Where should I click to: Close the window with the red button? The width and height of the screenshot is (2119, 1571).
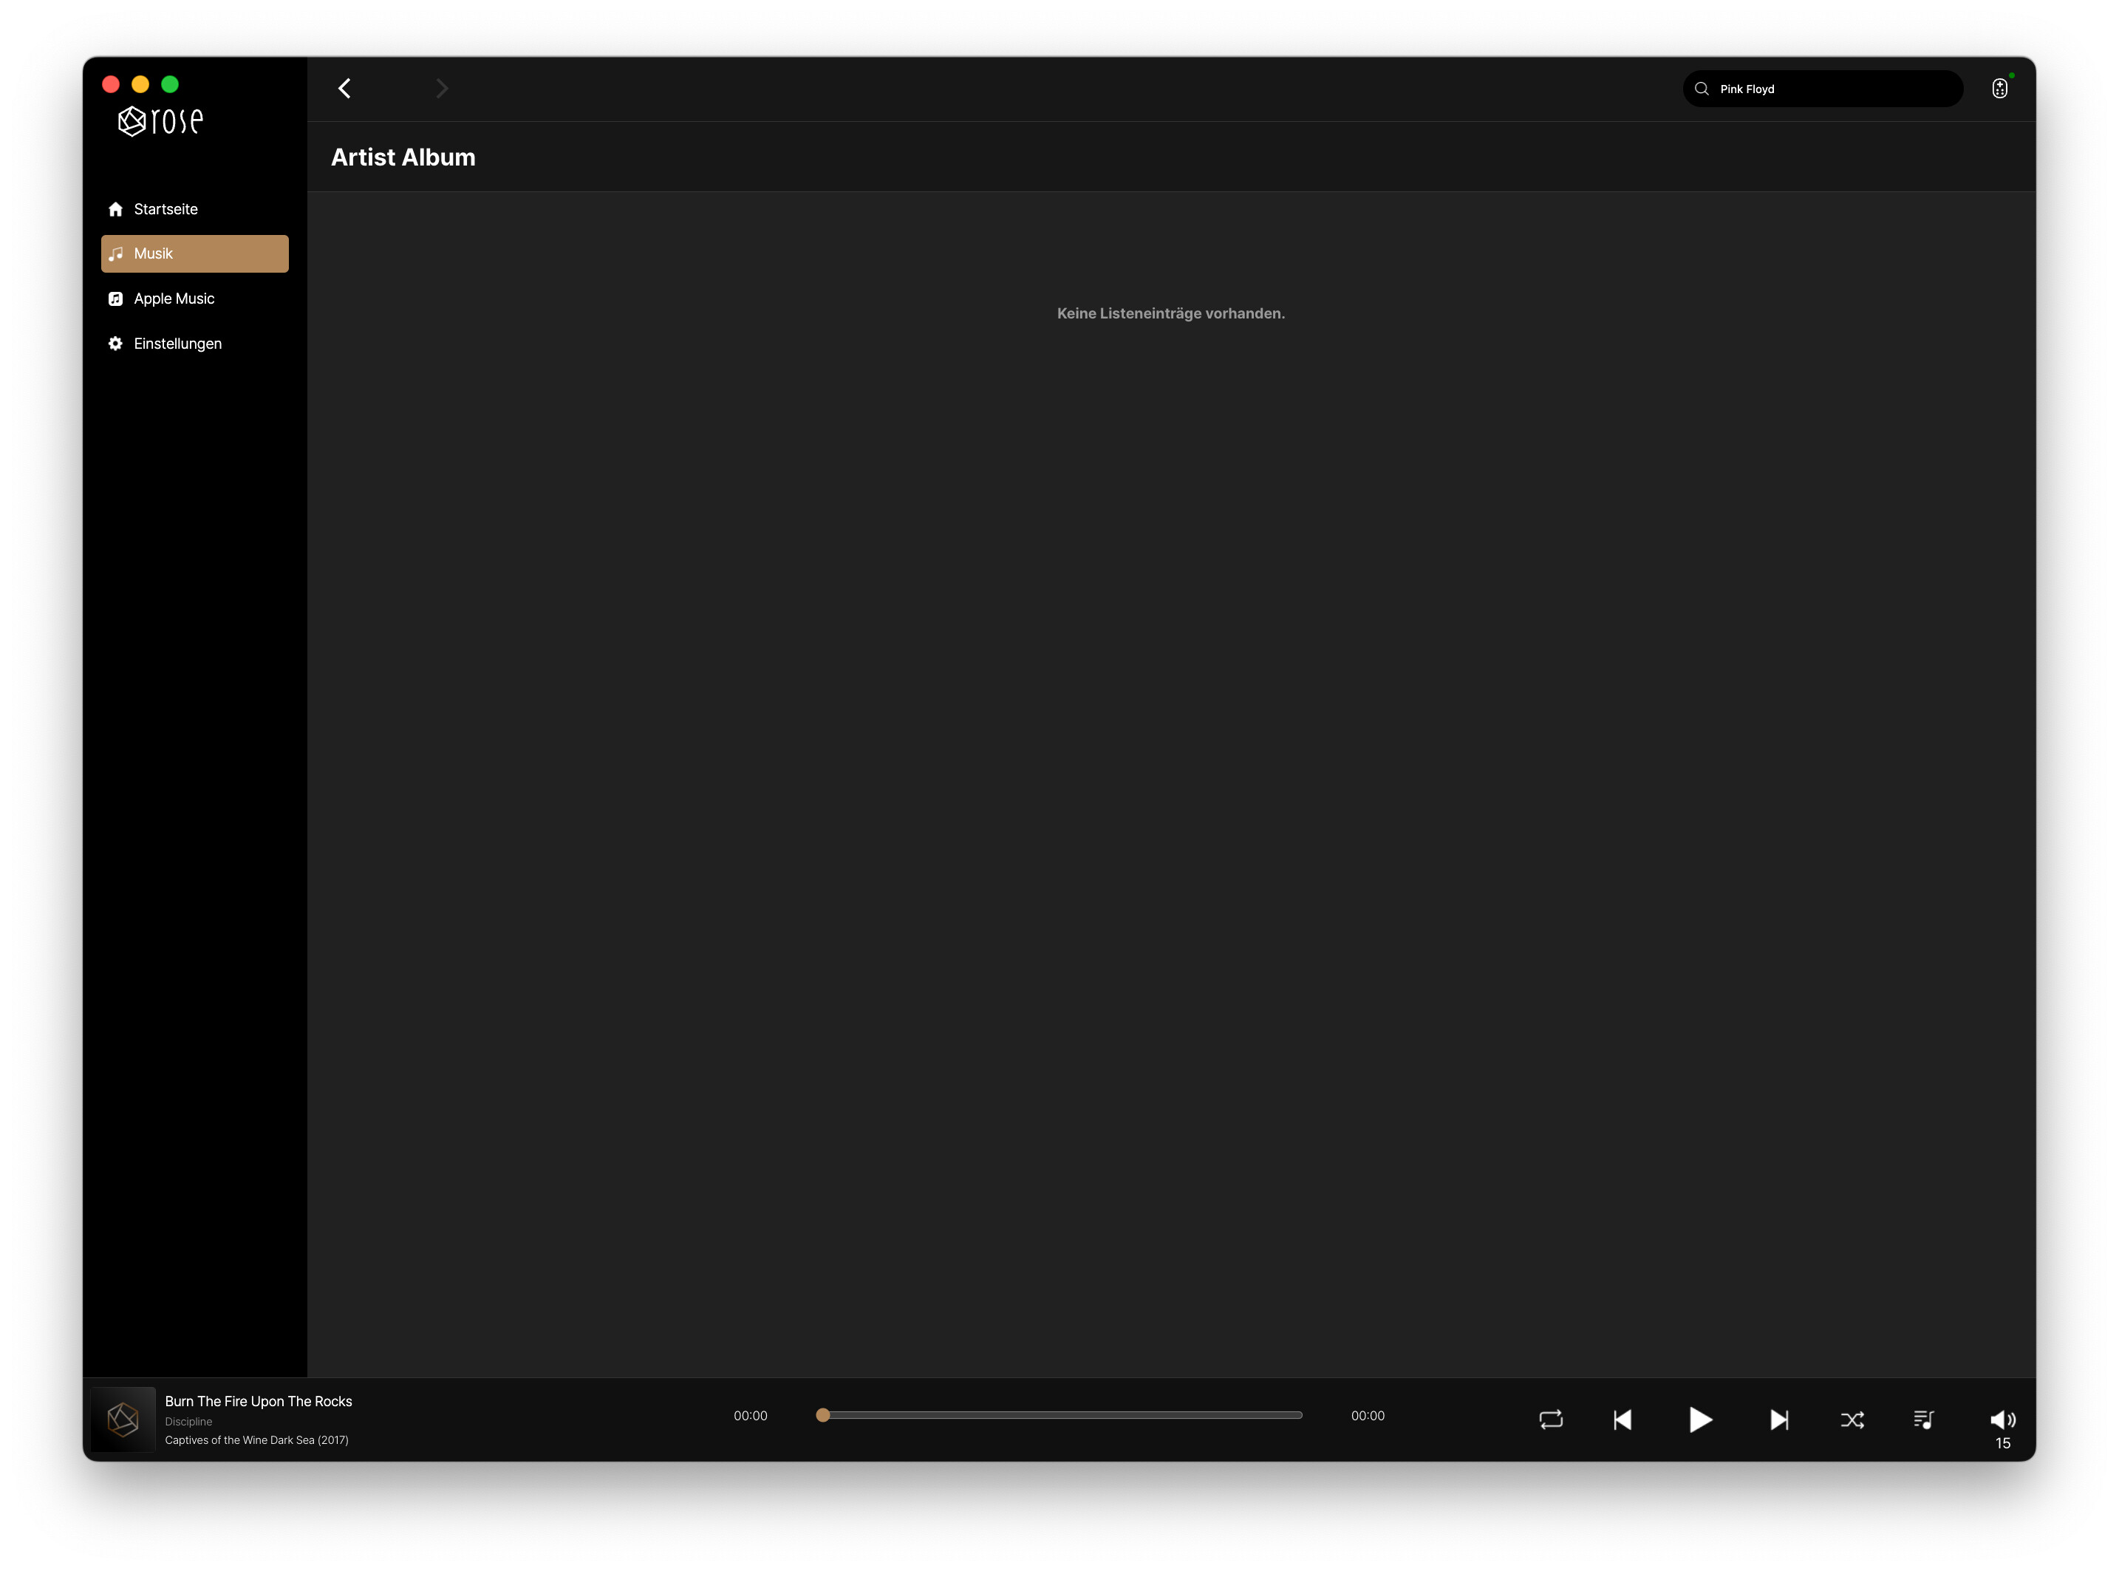point(110,84)
